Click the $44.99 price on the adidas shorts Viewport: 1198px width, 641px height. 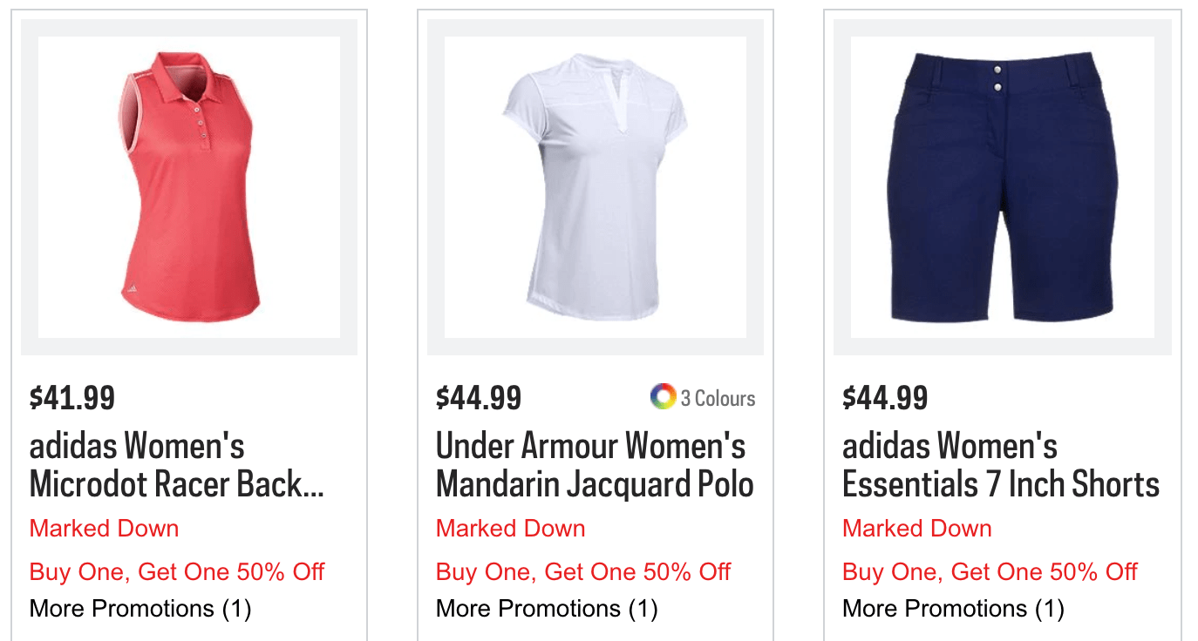click(x=885, y=398)
